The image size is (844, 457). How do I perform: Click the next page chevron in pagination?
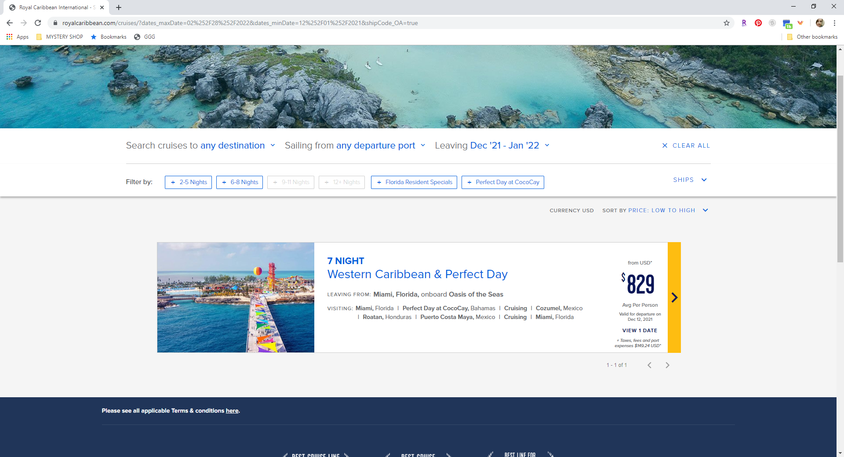pyautogui.click(x=667, y=365)
